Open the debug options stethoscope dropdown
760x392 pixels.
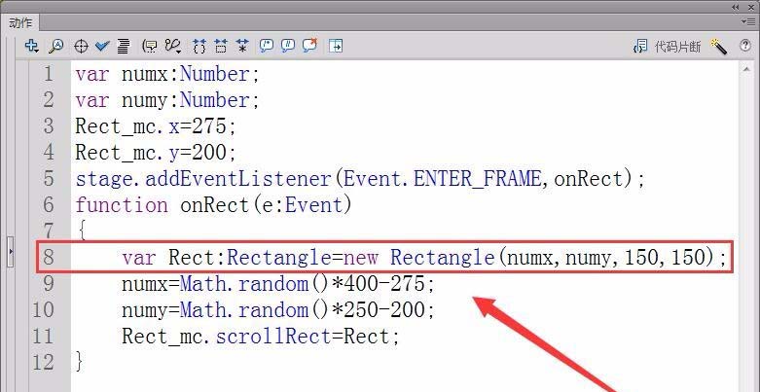(x=172, y=46)
